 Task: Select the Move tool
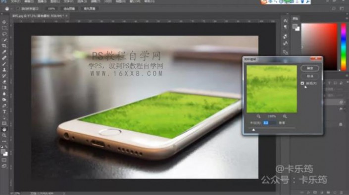(x=4, y=22)
